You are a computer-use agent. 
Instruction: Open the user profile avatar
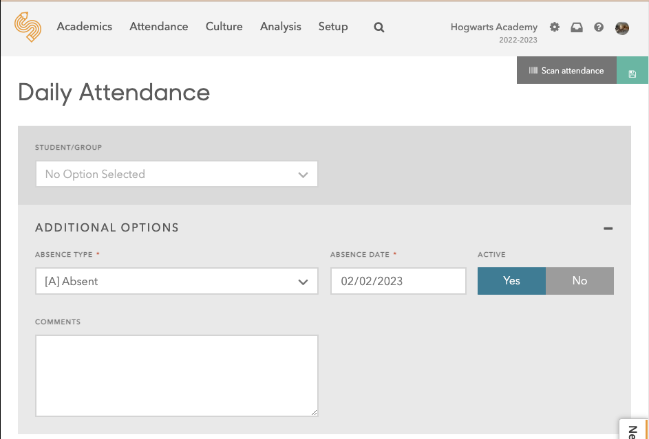click(622, 27)
